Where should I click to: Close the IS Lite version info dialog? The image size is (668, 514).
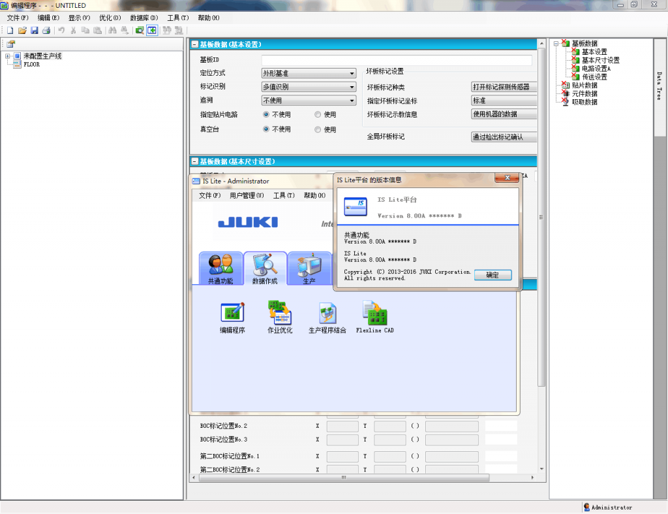point(507,178)
